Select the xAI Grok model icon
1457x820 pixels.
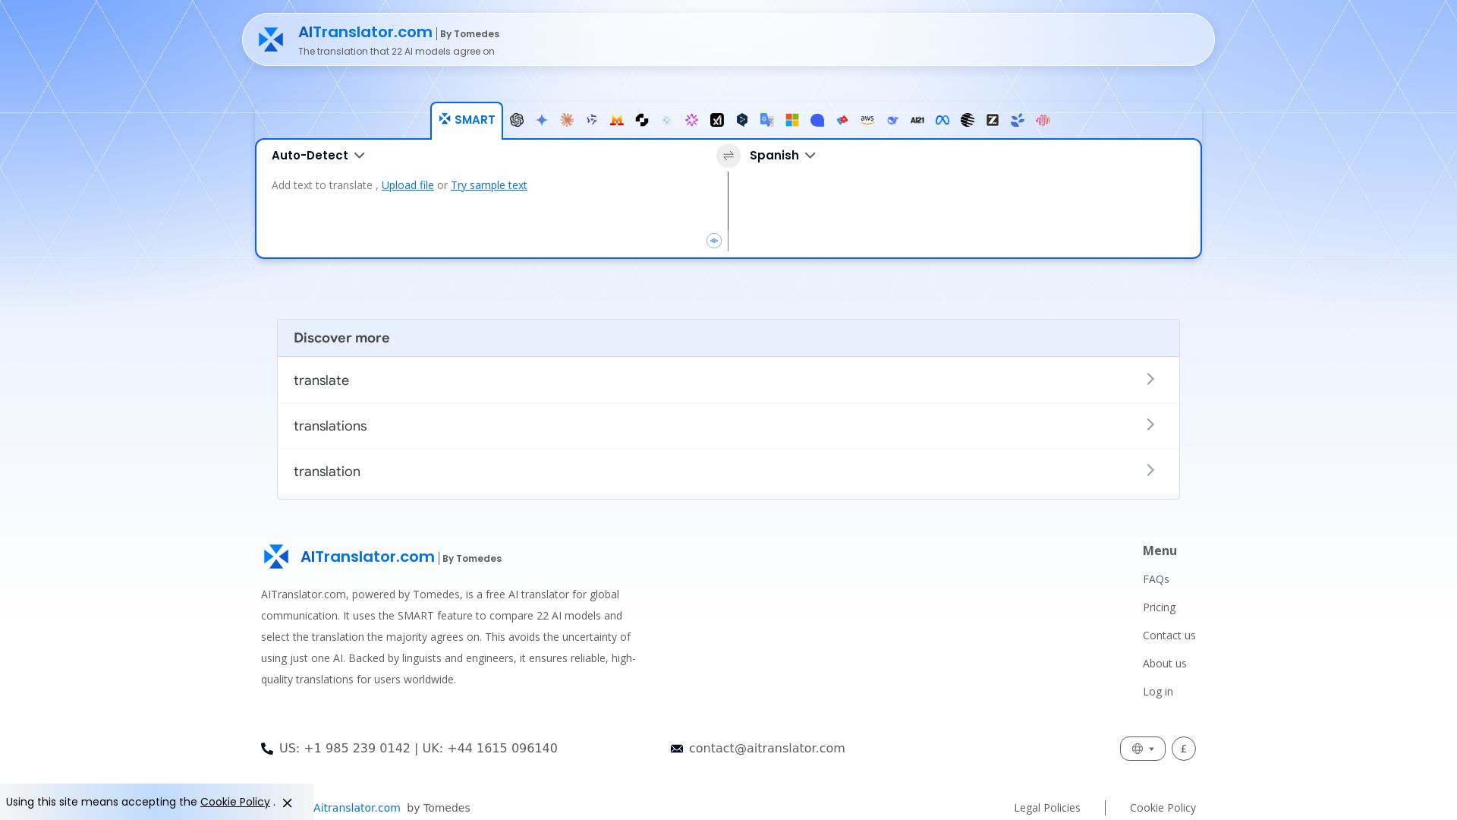point(717,120)
